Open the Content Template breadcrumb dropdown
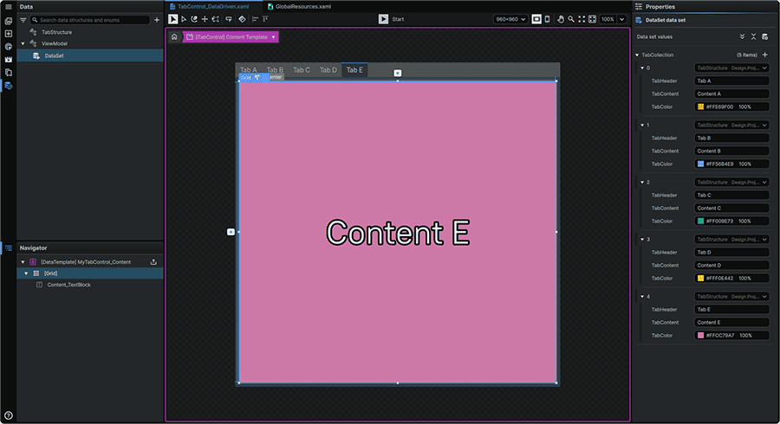 click(x=273, y=36)
